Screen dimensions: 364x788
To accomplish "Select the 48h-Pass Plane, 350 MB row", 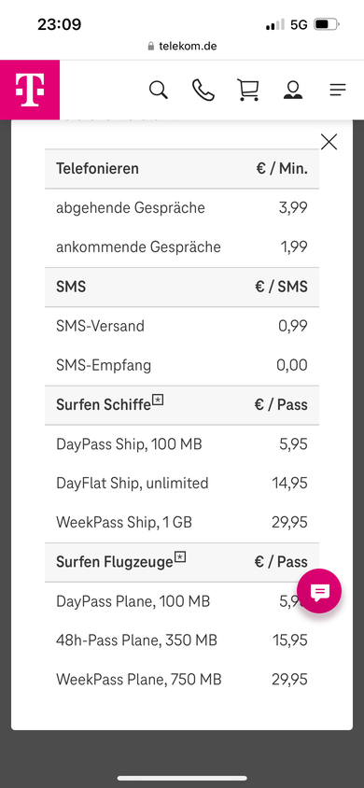I will click(182, 640).
